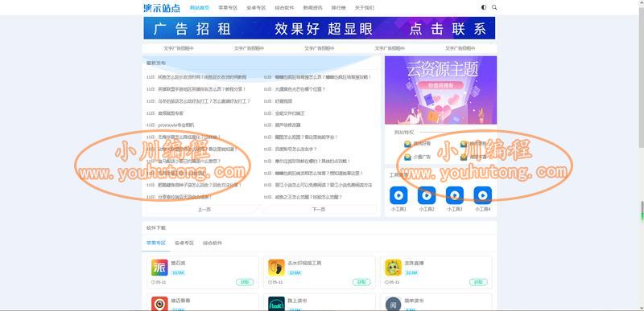Open the green dragon live-stream app icon
Image resolution: width=644 pixels, height=311 pixels.
(x=393, y=268)
